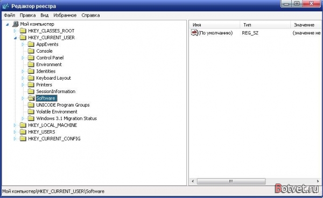Click the Printers folder icon
Screen dimensions: 323x198
pos(31,85)
